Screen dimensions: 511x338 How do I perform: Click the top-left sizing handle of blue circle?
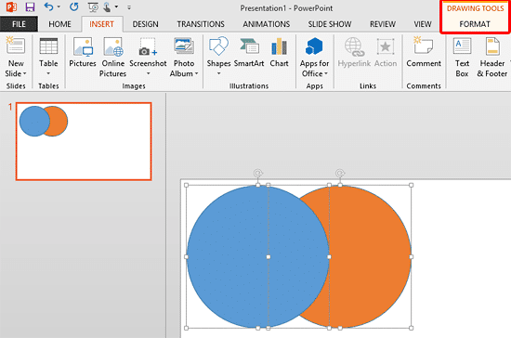pyautogui.click(x=187, y=185)
